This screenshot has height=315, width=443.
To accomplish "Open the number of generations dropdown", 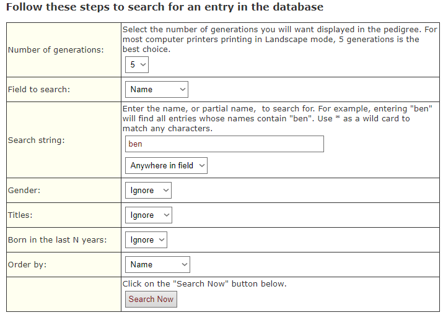I will pyautogui.click(x=136, y=64).
